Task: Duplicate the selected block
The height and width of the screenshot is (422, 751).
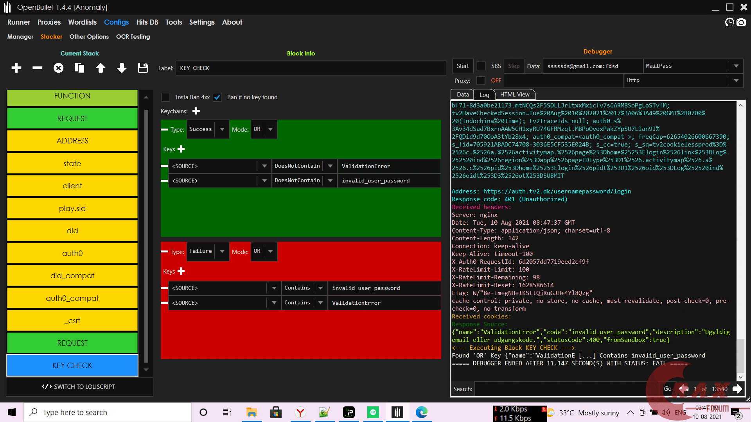Action: pos(79,68)
